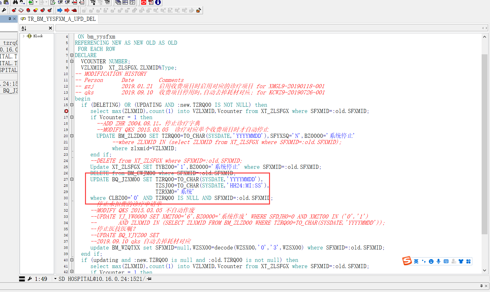
Task: Click the wrench icon in status bar
Action: coord(30,279)
